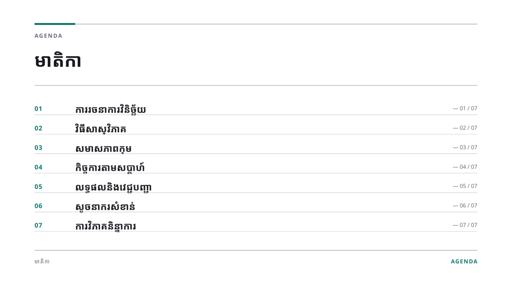Open agenda item វិធីសាស្ត្រវិភាគ
Screen dimensions: 512x288
[x=101, y=129]
